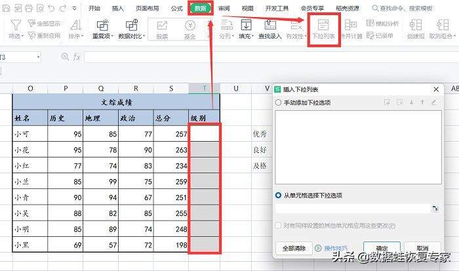Image resolution: width=459 pixels, height=271 pixels.
Task: Click the 股票 stock data icon
Action: point(162,26)
